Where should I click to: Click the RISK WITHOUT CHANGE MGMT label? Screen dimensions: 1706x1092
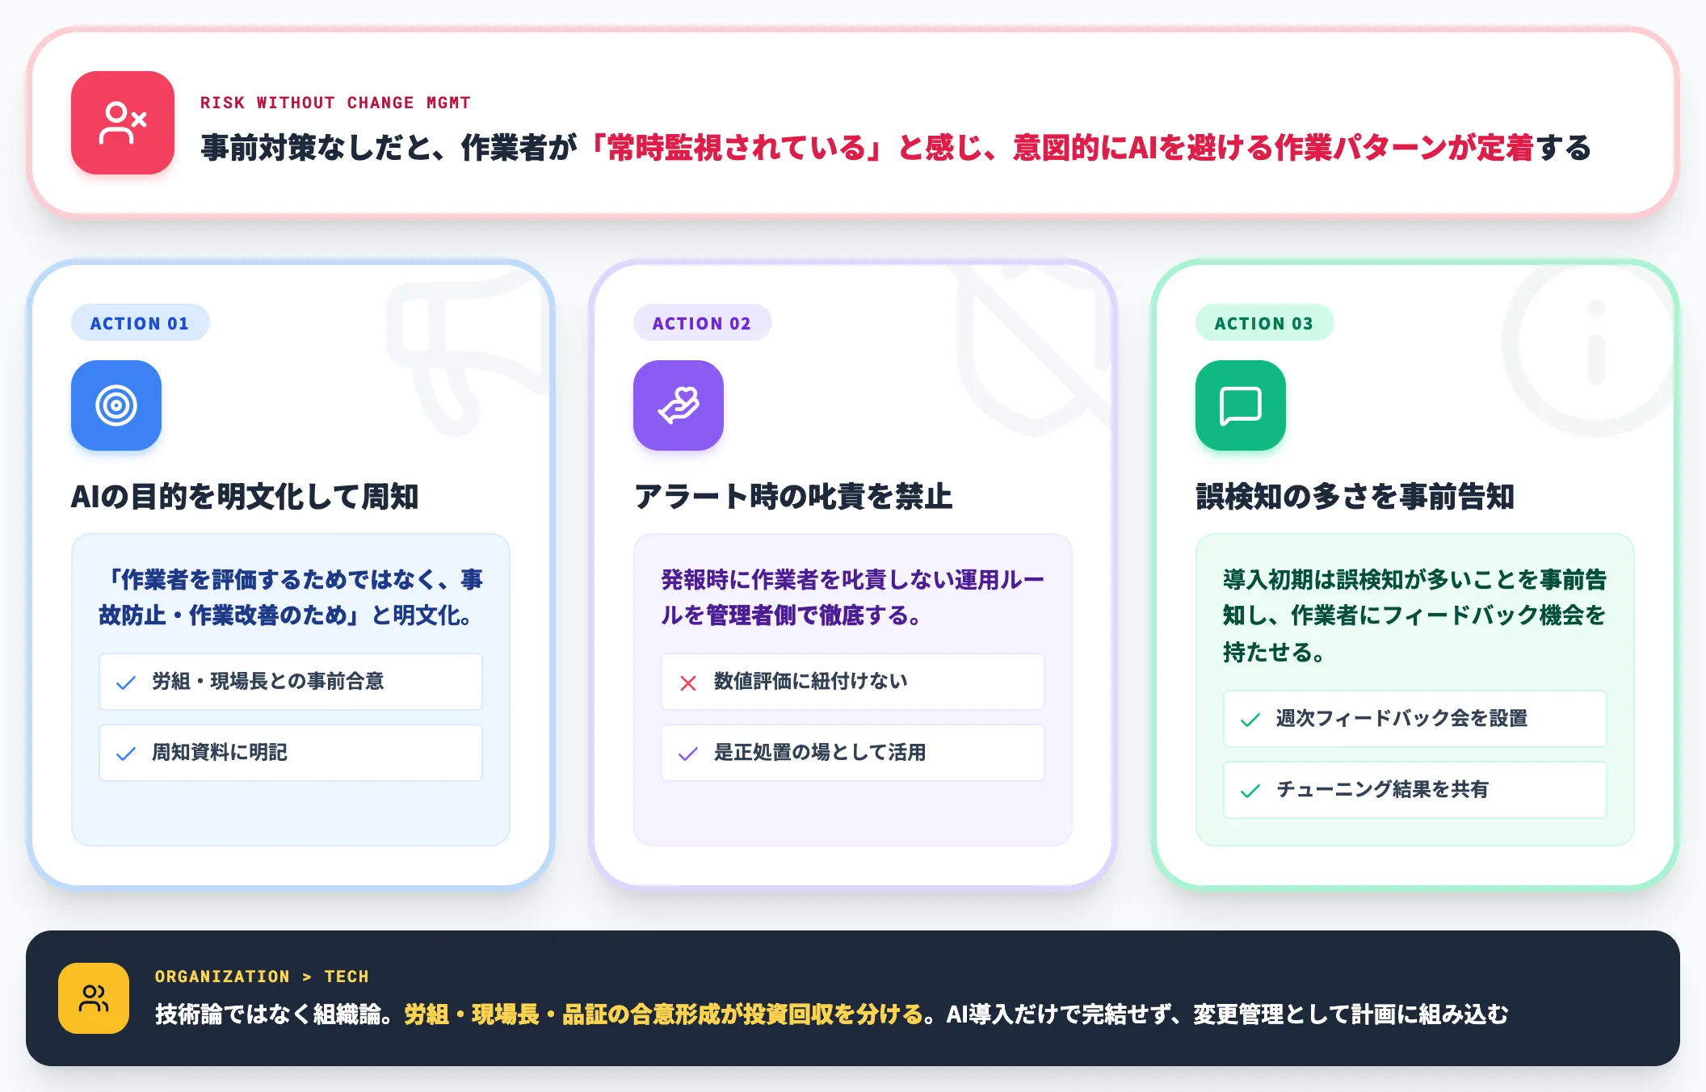coord(335,103)
